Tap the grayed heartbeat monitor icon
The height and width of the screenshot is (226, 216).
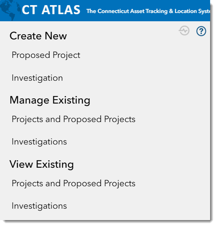[184, 30]
